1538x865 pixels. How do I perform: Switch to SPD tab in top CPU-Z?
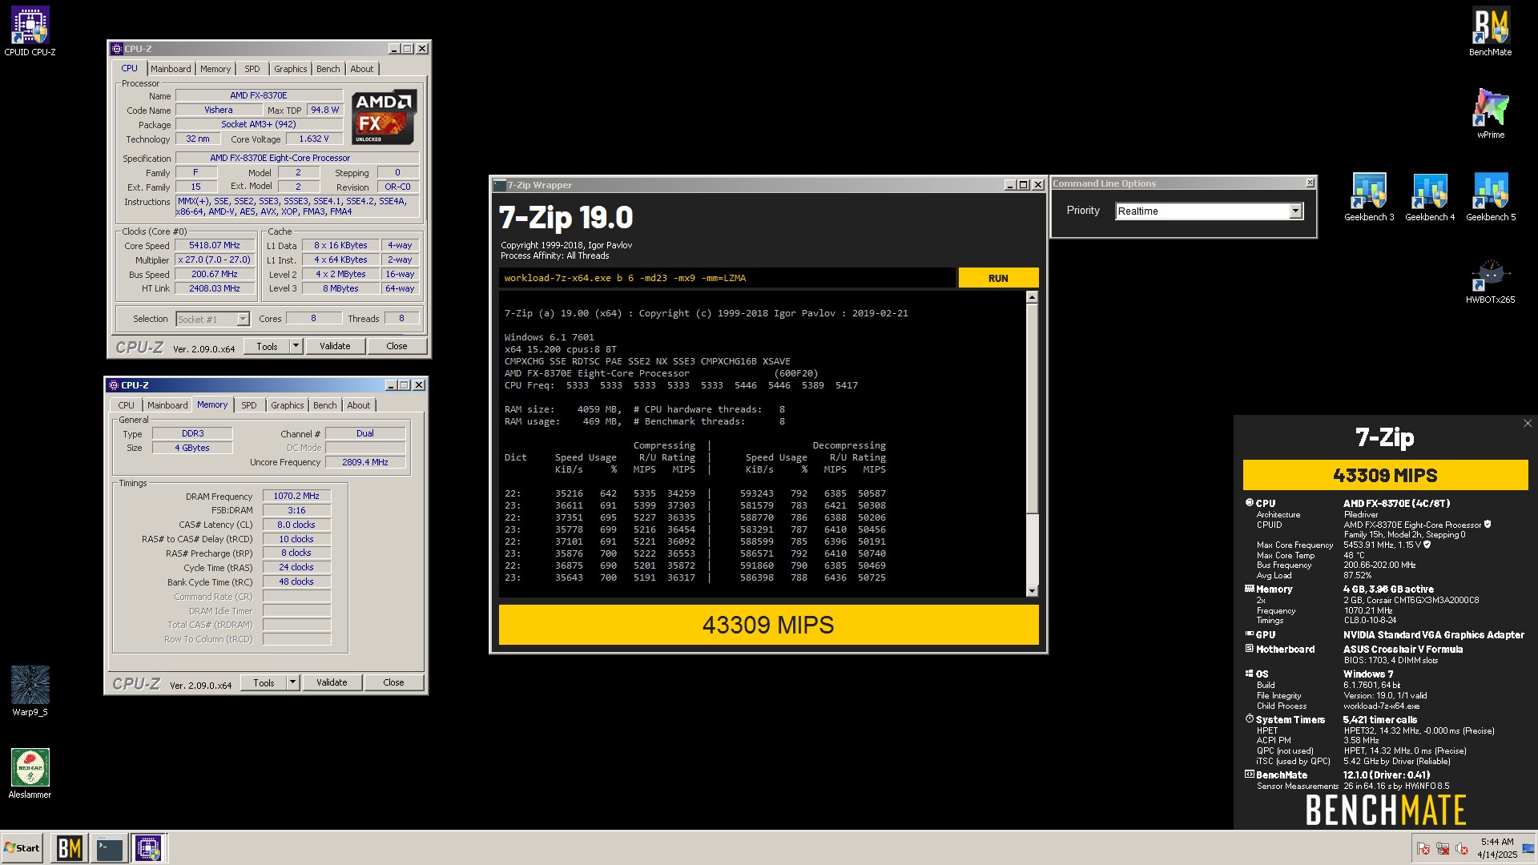tap(252, 69)
